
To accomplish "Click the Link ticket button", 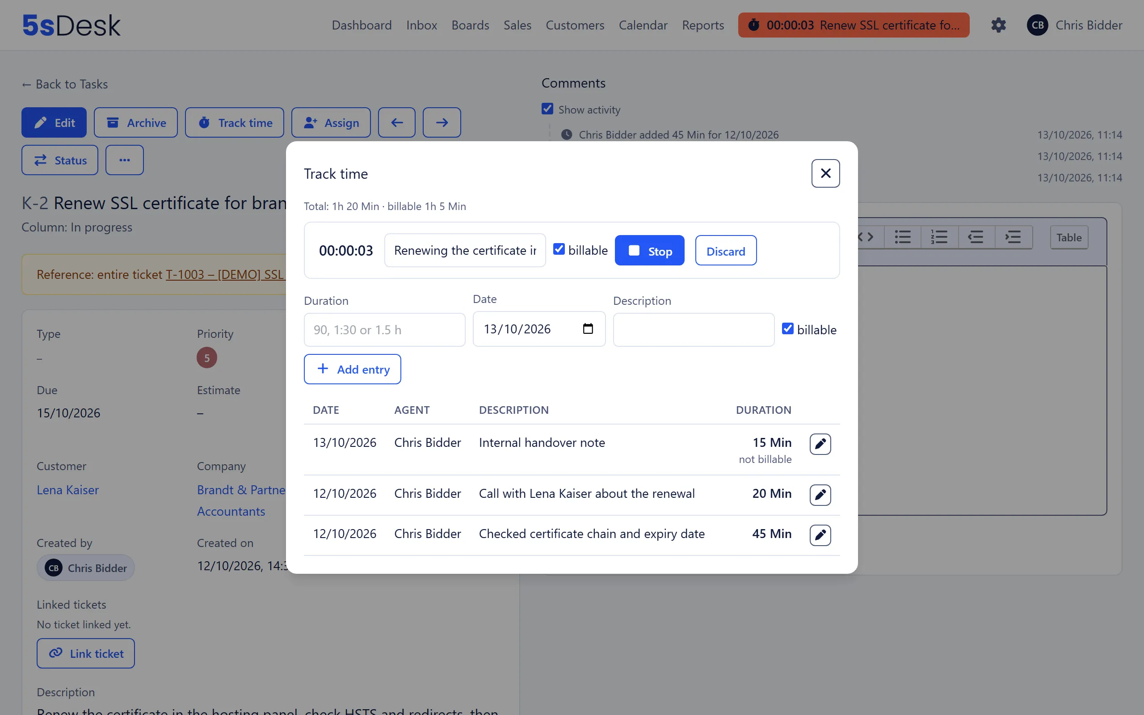I will point(85,653).
